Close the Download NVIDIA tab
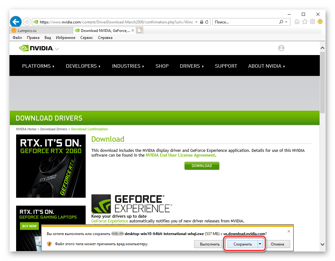Screen dimensions: 335x261 133,31
